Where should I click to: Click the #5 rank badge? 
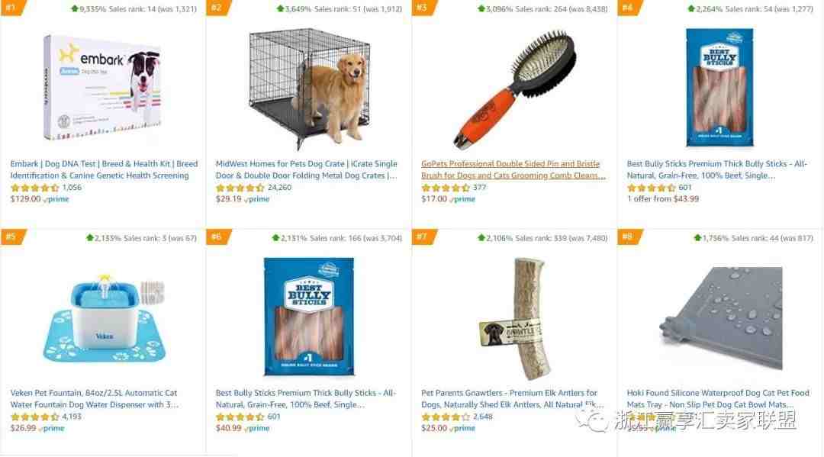pos(13,237)
